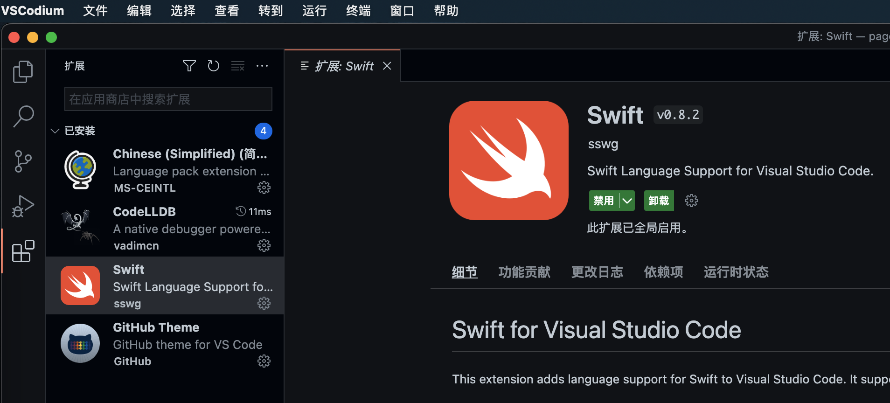Refresh the extensions list
Screen dimensions: 890x403
tap(213, 66)
